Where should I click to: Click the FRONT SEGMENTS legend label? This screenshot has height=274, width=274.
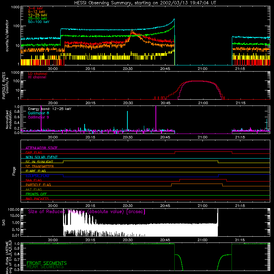point(47,263)
